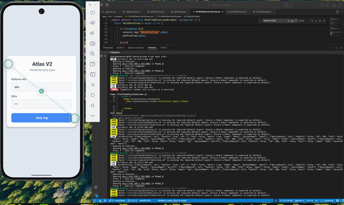This screenshot has height=205, width=344.
Task: Open the PROBLEMS panel tab
Action: tap(108, 48)
